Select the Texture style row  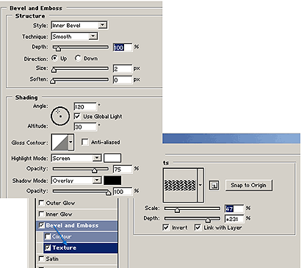[x=80, y=247]
